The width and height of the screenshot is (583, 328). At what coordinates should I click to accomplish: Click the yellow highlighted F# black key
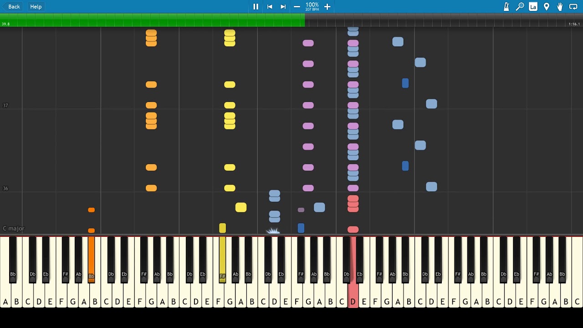click(222, 260)
